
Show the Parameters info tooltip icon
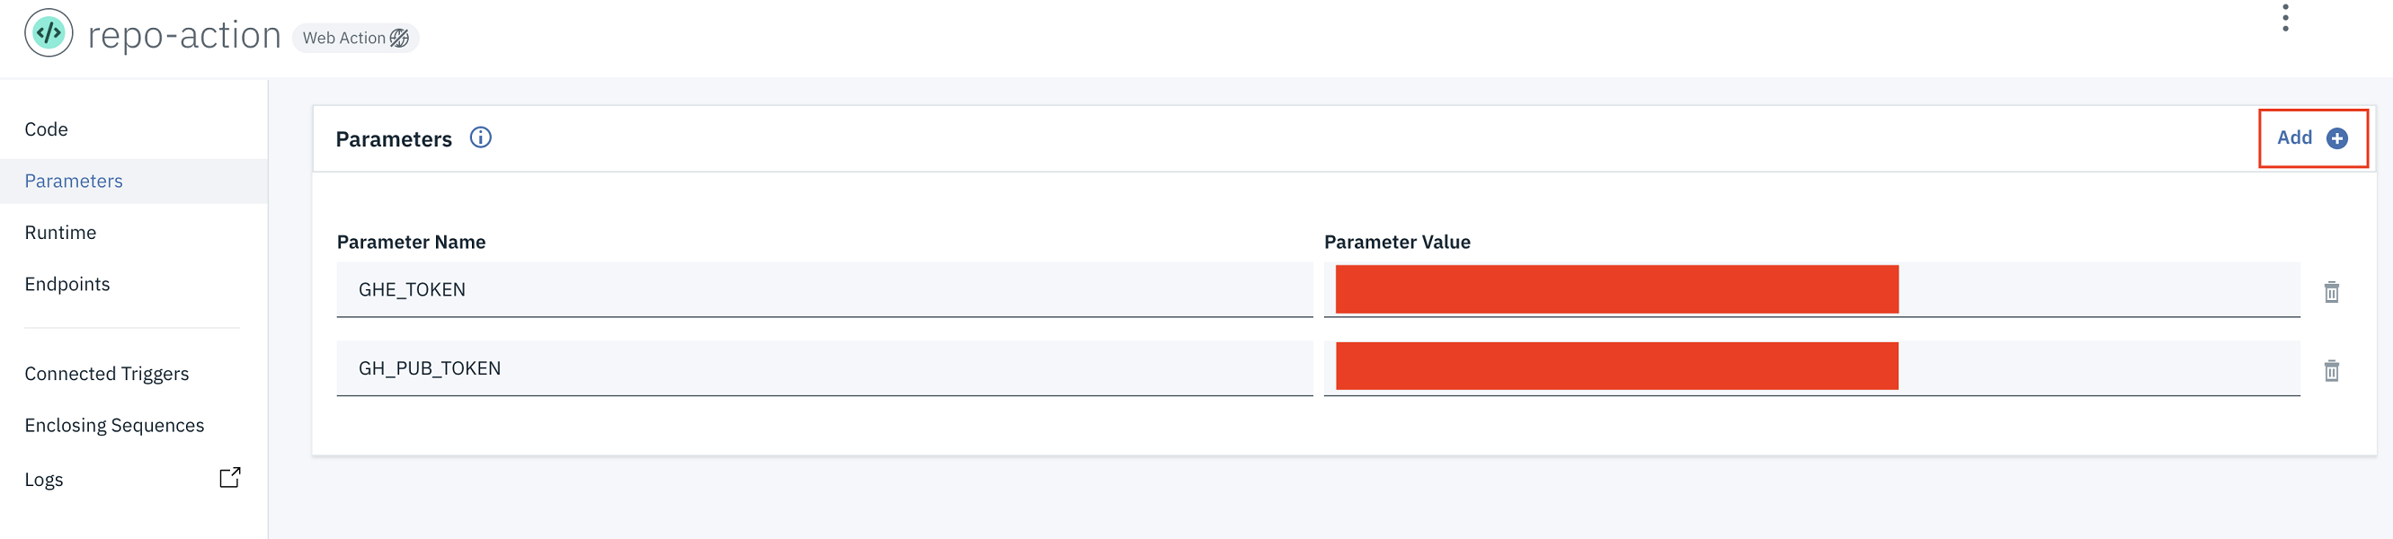click(x=480, y=138)
